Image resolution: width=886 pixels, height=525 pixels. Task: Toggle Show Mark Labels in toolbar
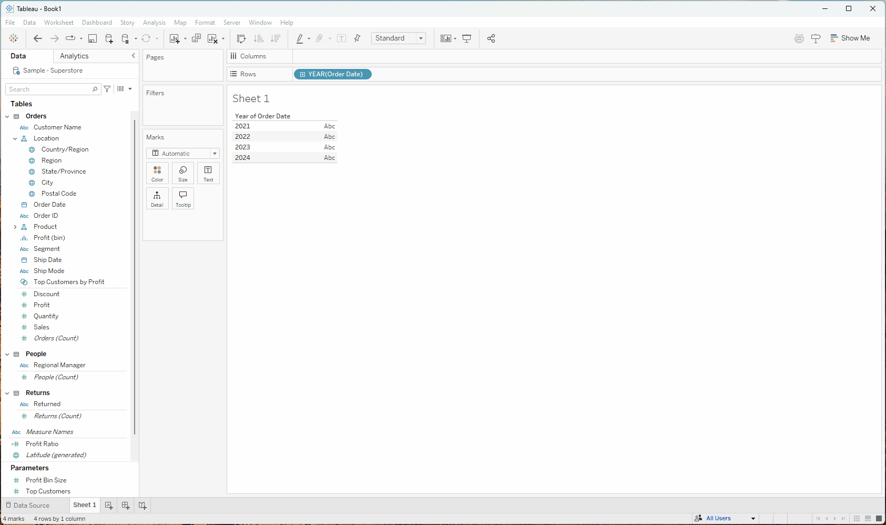(x=341, y=38)
